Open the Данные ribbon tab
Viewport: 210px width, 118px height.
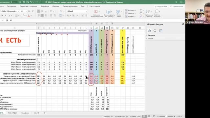(x=56, y=6)
